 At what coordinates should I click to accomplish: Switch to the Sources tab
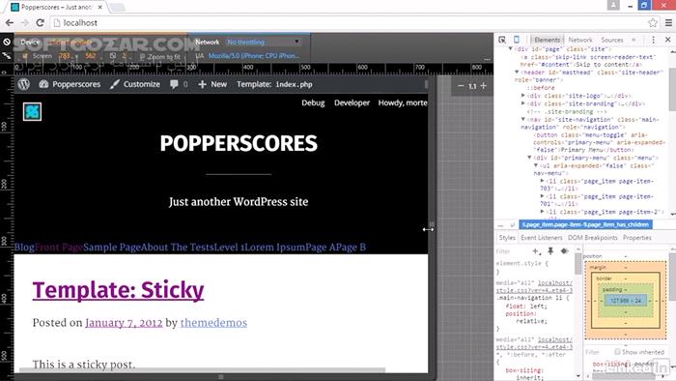(x=611, y=40)
